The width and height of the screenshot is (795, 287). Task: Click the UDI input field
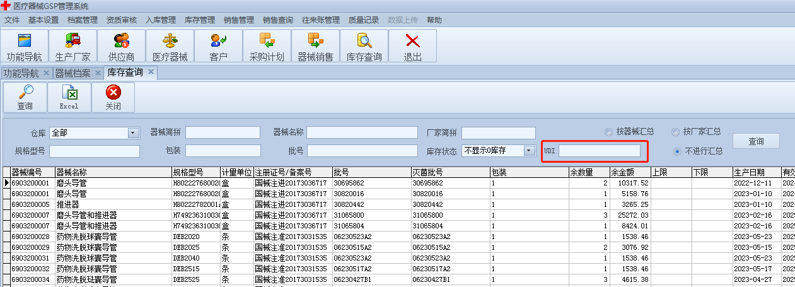coord(599,151)
